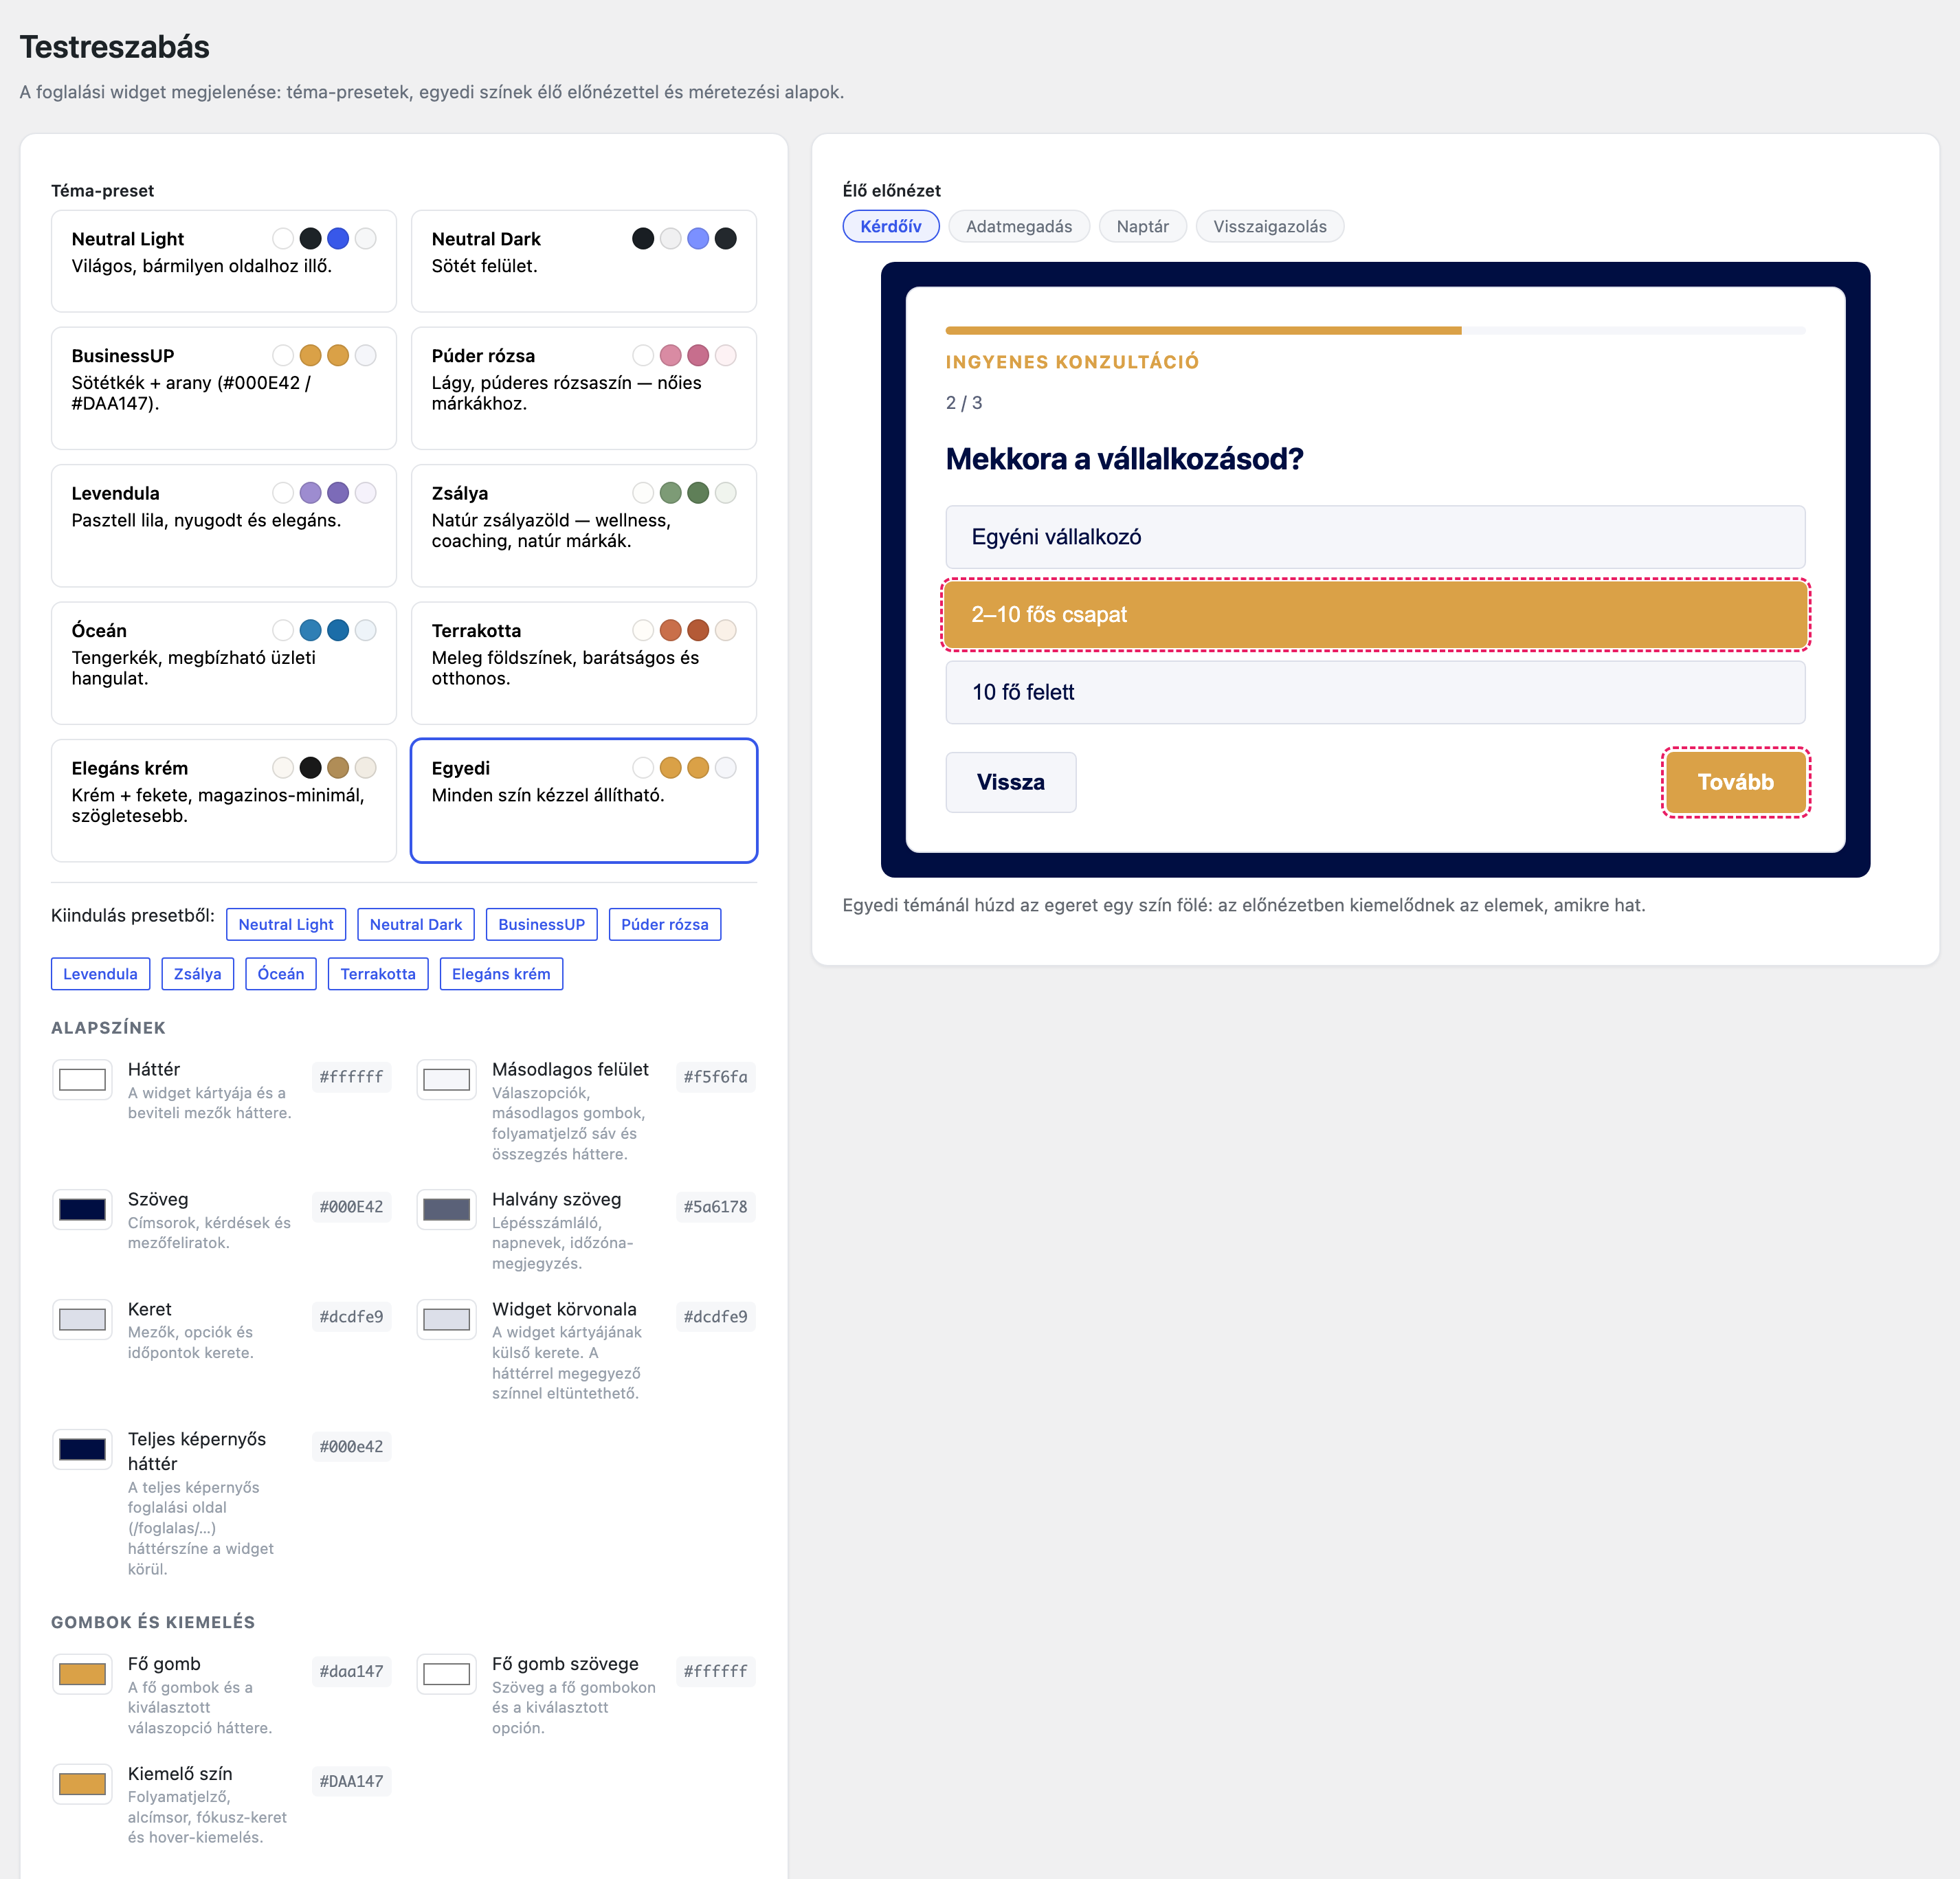The height and width of the screenshot is (1879, 1960).
Task: Choose the Elegáns krém preset card
Action: 224,800
